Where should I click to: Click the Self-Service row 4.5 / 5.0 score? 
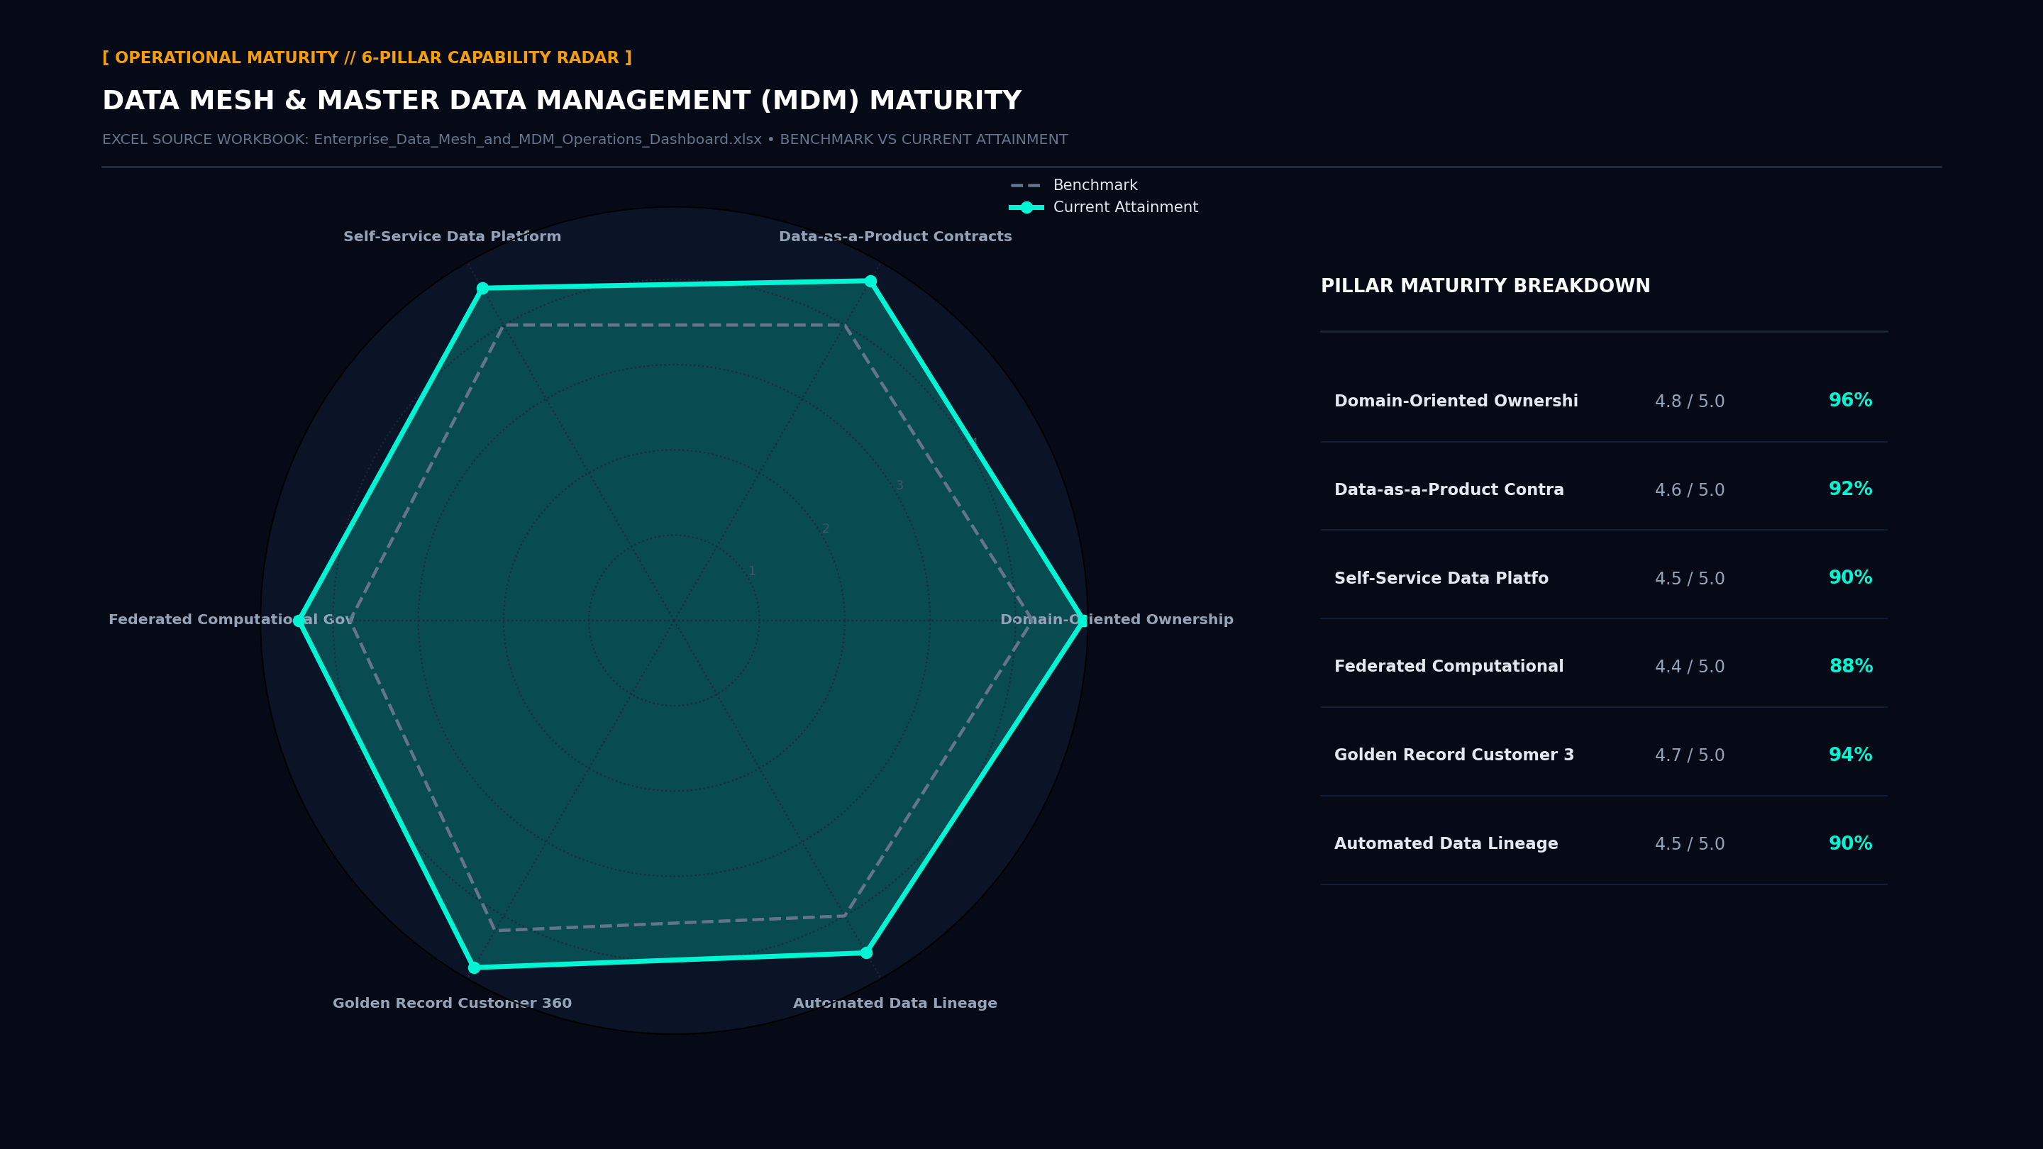click(x=1690, y=579)
